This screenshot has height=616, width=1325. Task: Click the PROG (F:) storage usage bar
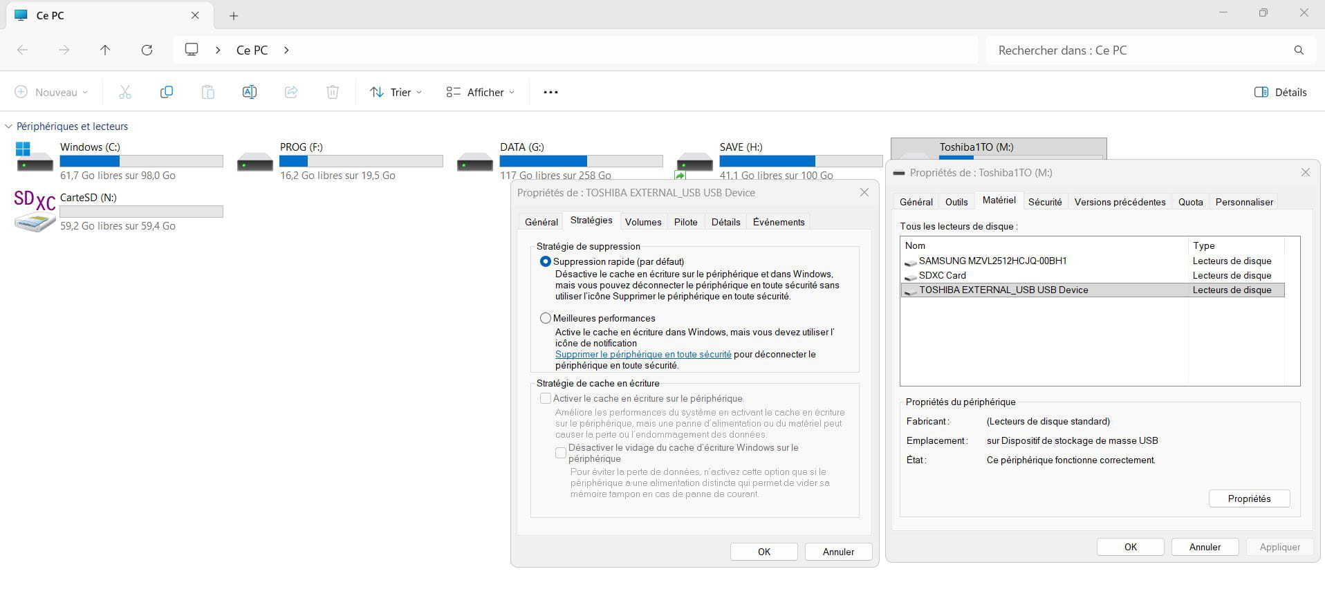[361, 161]
